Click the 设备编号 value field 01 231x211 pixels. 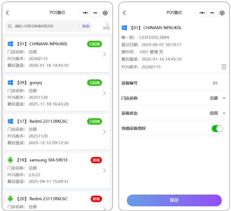[215, 83]
